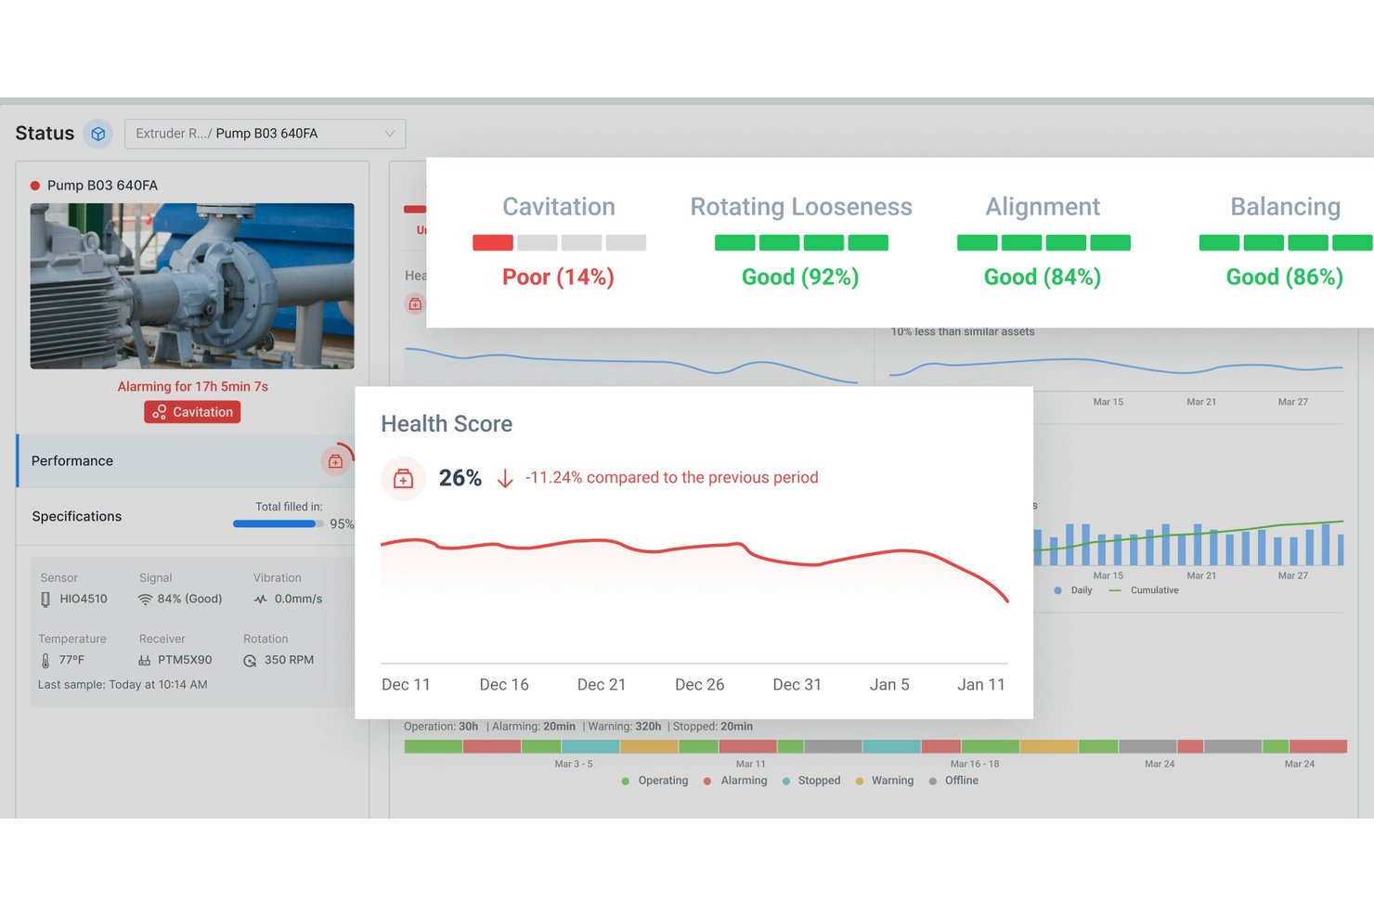Select Poor (14%) Cavitation result
The width and height of the screenshot is (1374, 916).
coord(558,277)
